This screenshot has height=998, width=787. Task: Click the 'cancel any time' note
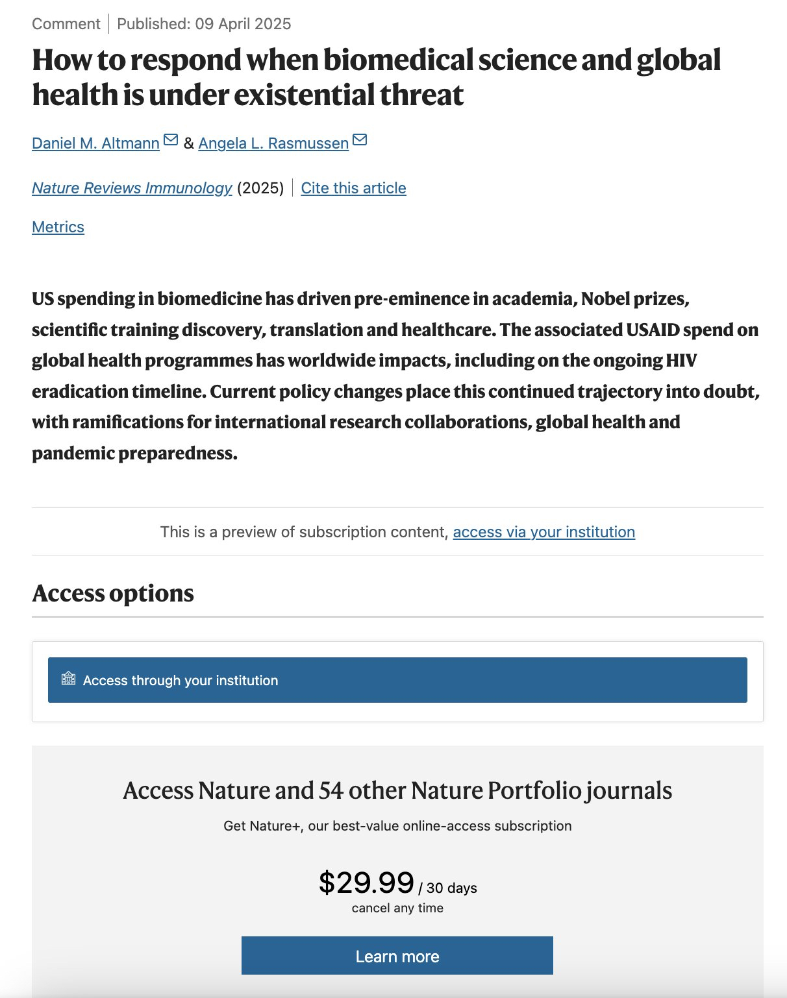tap(397, 908)
